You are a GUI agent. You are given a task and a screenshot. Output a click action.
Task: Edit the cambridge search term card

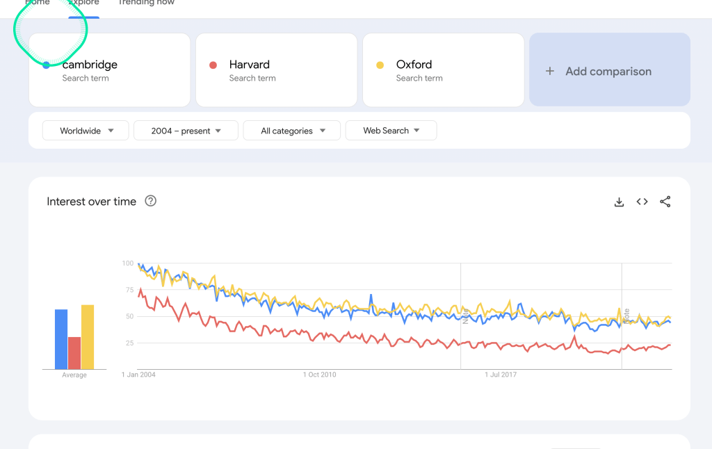click(109, 70)
